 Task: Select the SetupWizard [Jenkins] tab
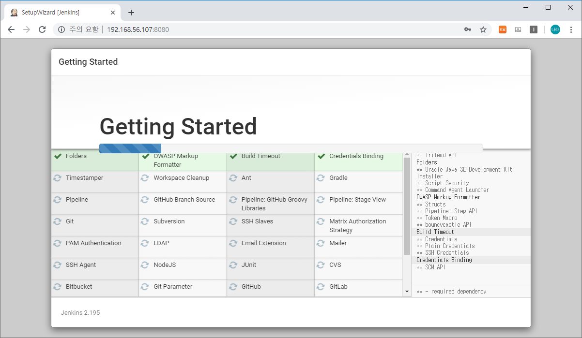[62, 13]
